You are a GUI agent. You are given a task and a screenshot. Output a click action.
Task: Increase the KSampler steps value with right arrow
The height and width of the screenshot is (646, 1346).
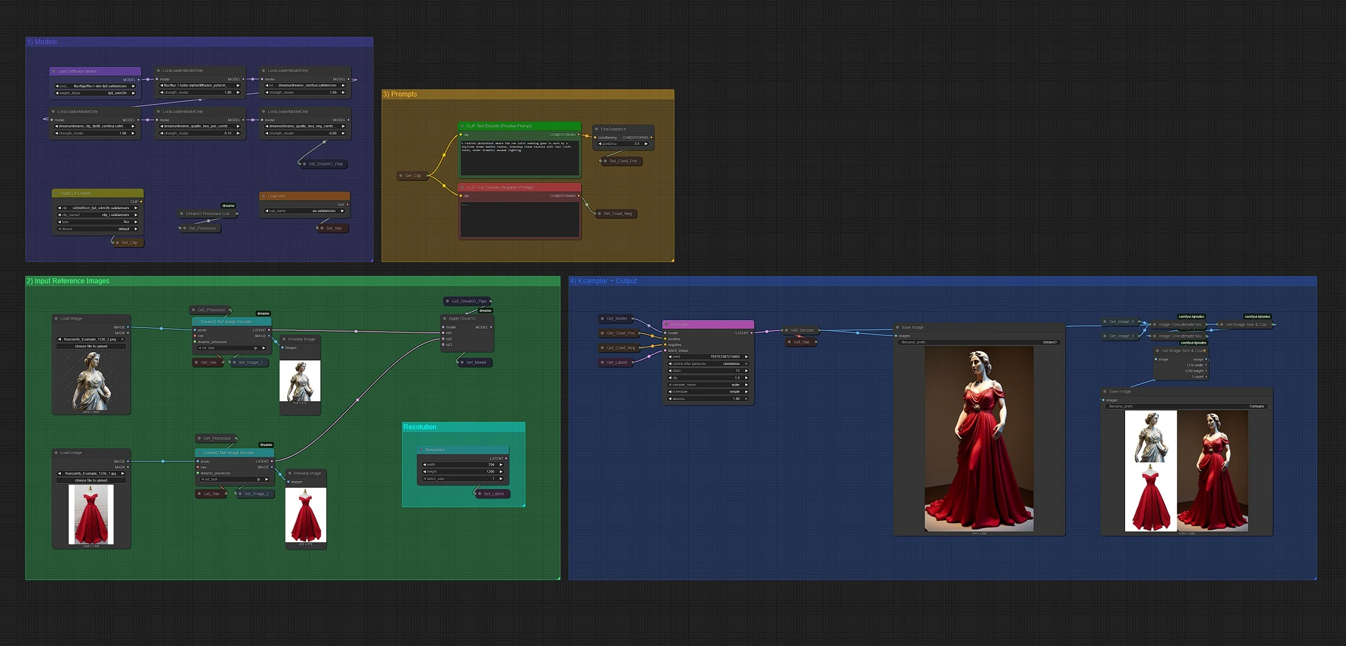pos(746,371)
